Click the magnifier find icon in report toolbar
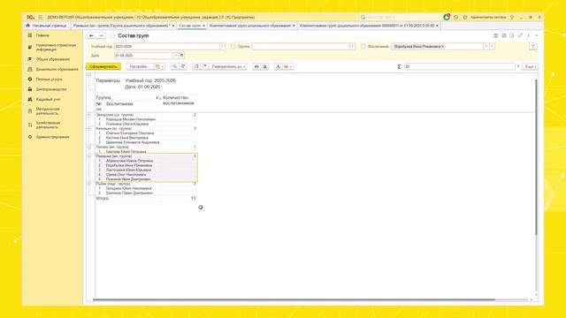 174,67
